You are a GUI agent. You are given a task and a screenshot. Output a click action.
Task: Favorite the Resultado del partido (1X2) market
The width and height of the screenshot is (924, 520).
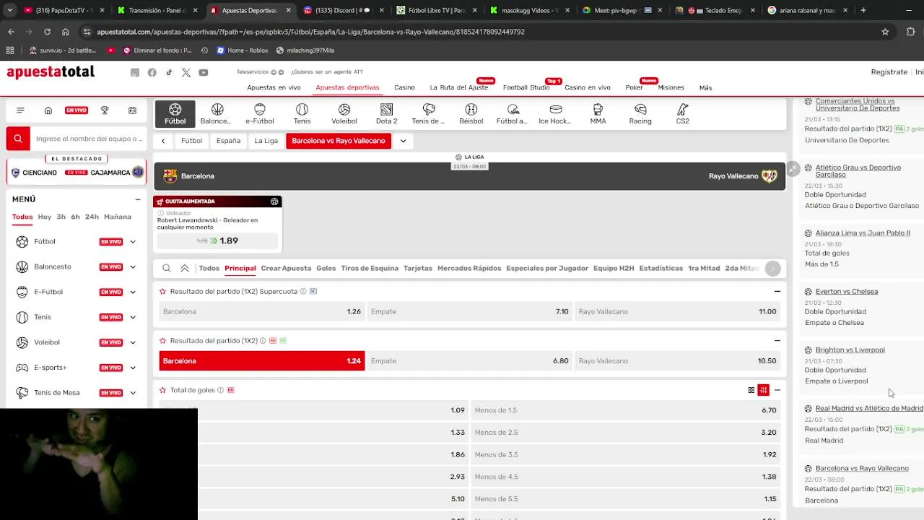162,340
